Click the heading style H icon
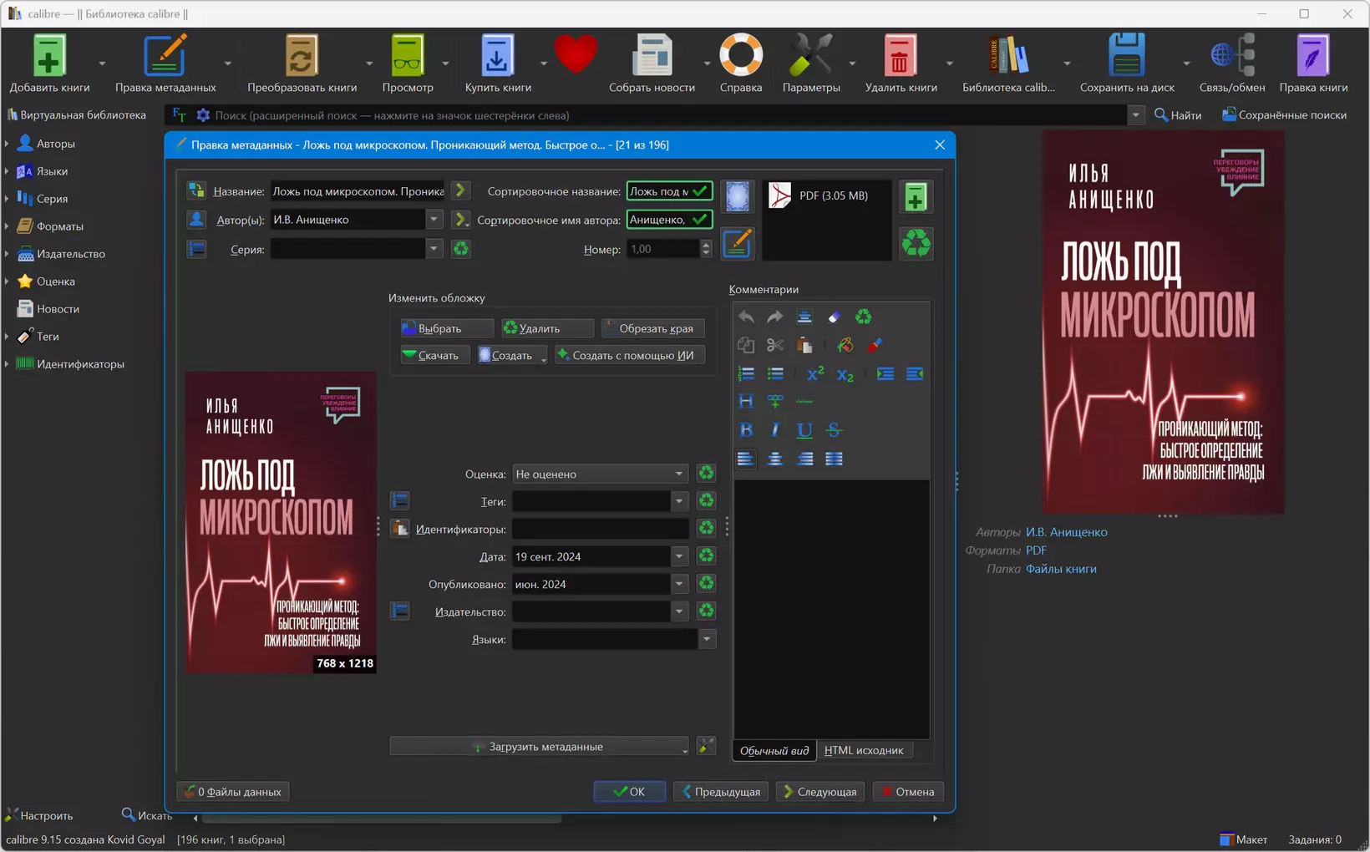 click(746, 402)
